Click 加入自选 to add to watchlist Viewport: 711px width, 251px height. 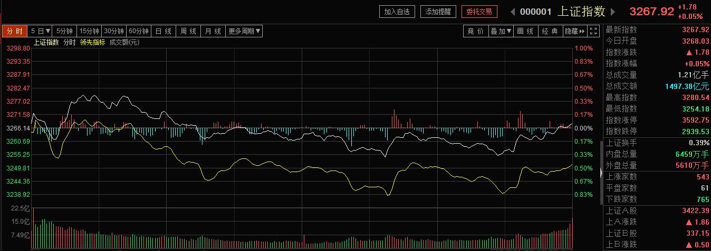pos(397,12)
